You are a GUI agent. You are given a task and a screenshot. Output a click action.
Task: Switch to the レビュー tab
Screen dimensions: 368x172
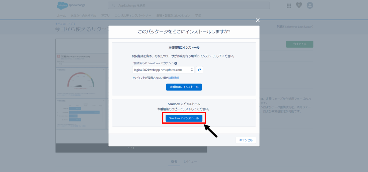pos(190,162)
